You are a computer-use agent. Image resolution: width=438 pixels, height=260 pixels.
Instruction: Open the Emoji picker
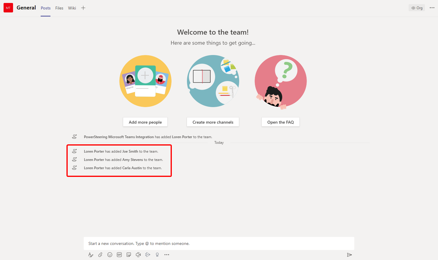pos(110,255)
